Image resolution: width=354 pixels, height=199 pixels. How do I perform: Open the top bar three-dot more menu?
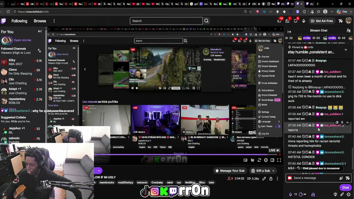[x=54, y=21]
